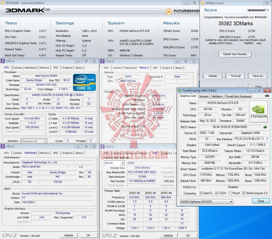Image resolution: width=272 pixels, height=239 pixels.
Task: Click the GPU-Z Name field GTX 670
Action: [223, 103]
